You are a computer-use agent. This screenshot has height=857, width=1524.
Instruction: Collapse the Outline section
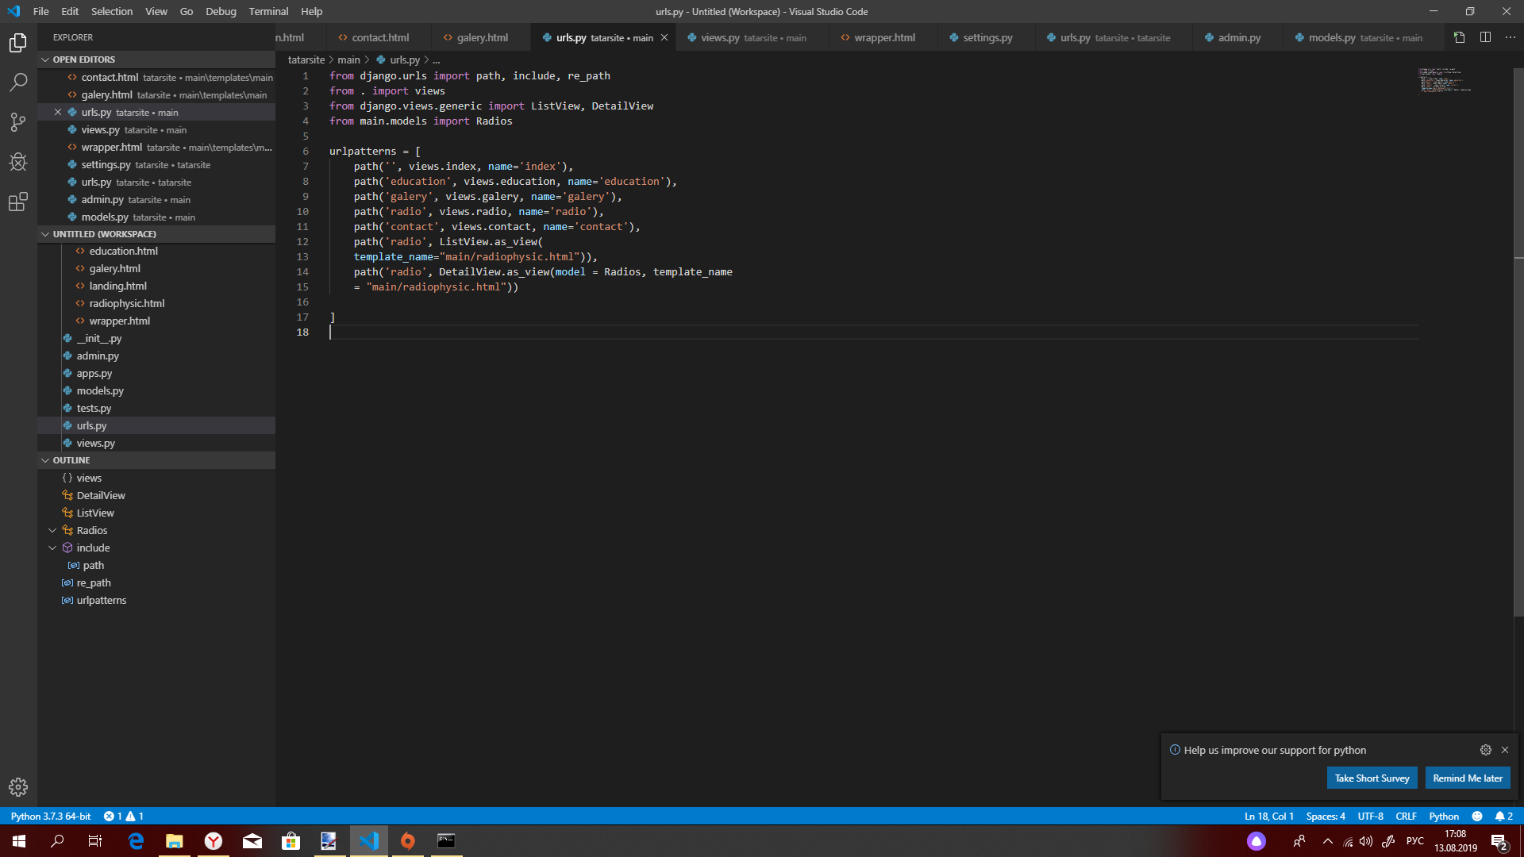(x=156, y=460)
